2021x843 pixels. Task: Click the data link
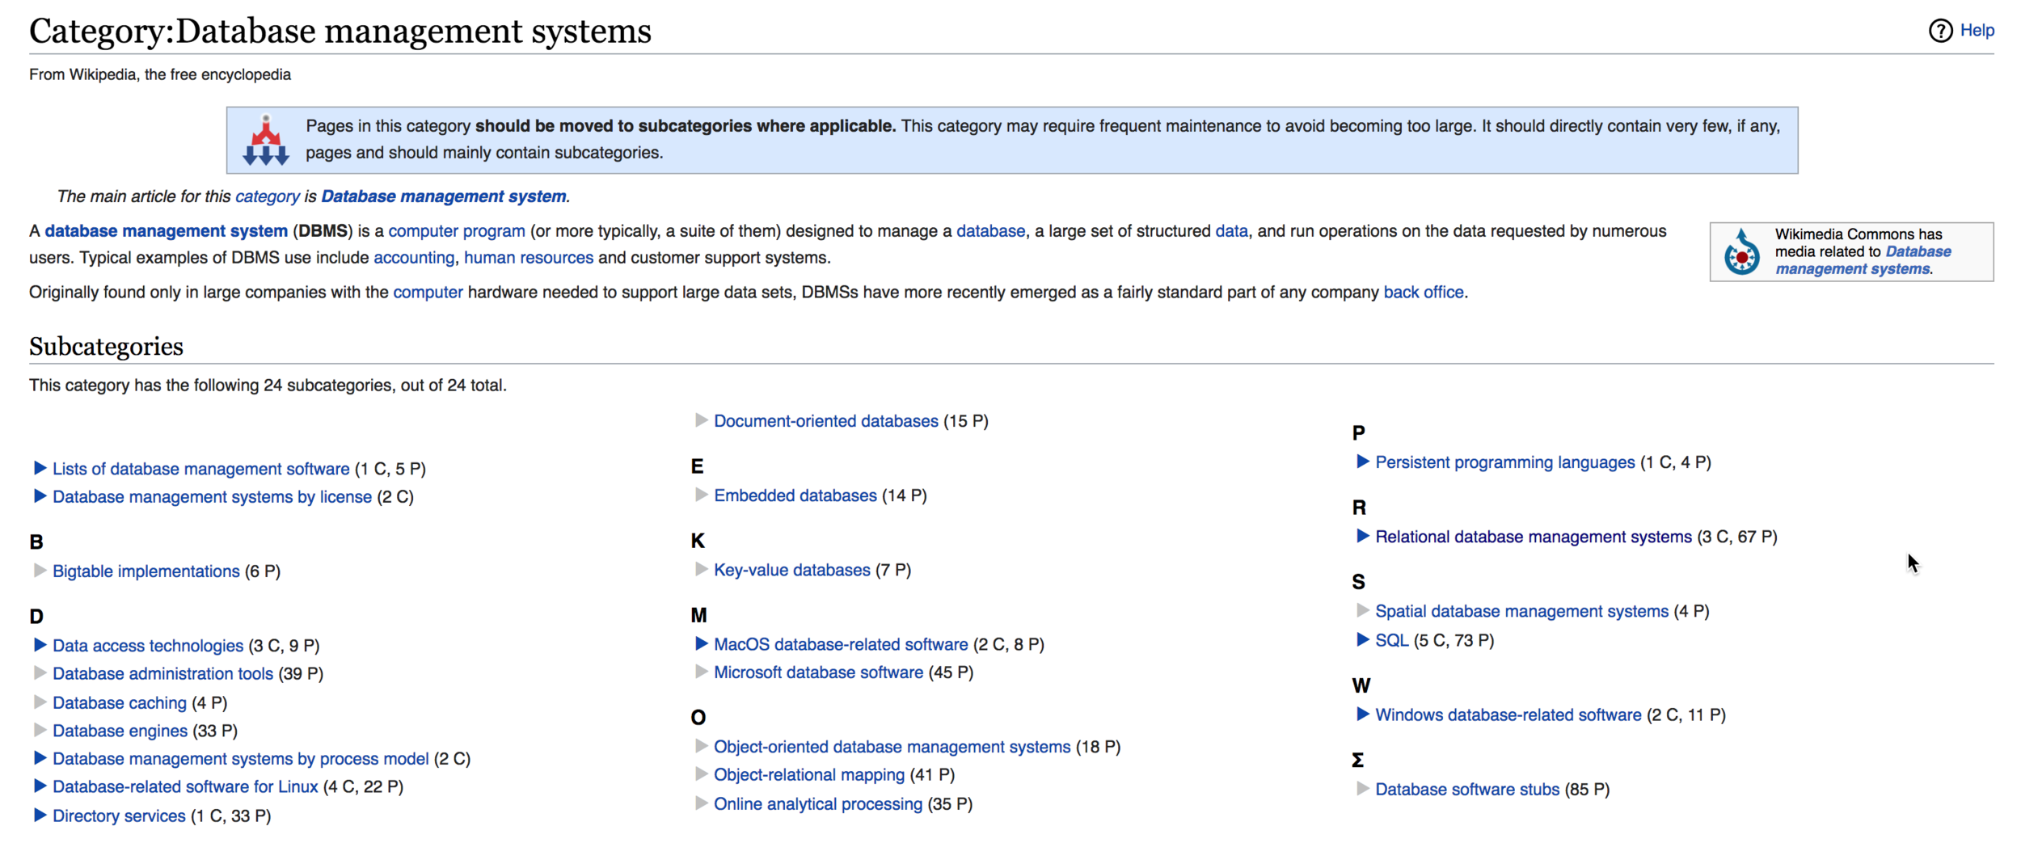[x=1231, y=231]
